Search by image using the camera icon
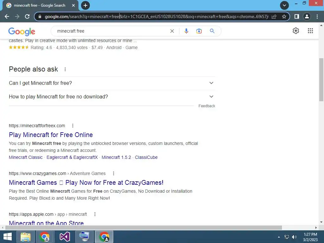Image resolution: width=324 pixels, height=243 pixels. point(199,31)
